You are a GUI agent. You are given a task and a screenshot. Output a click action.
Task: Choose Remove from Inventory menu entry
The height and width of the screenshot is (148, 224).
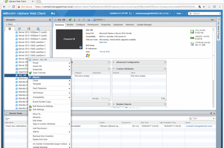pyautogui.click(x=49, y=136)
